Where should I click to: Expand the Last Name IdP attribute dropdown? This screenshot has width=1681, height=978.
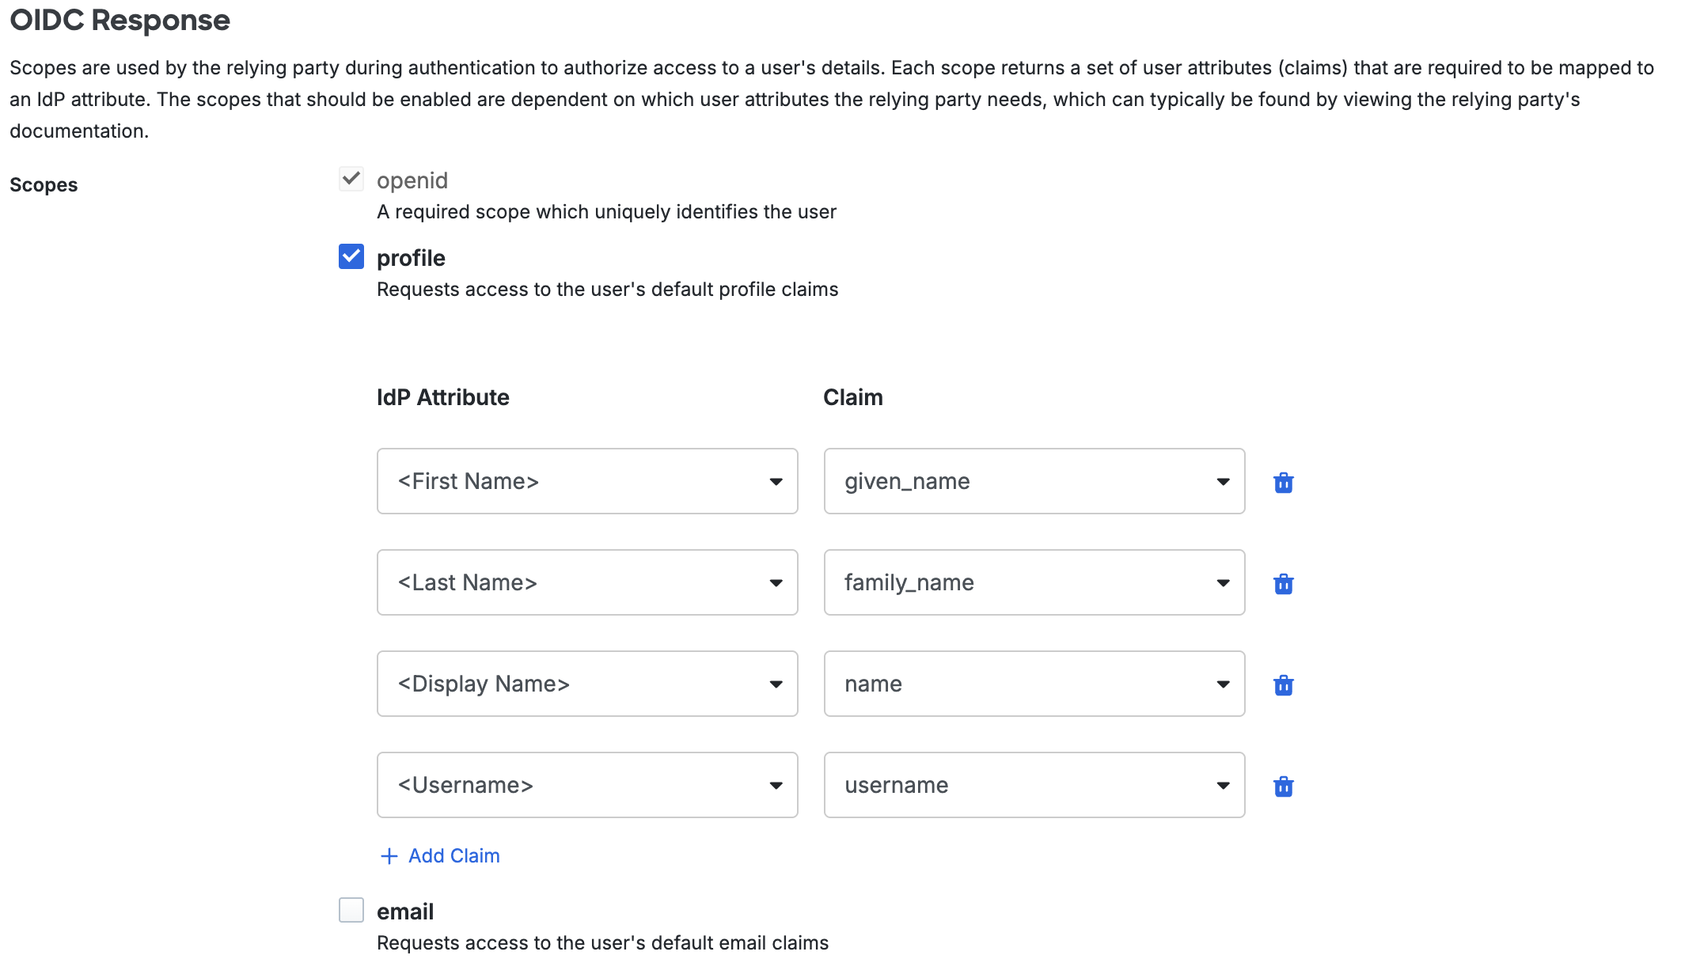(x=586, y=582)
